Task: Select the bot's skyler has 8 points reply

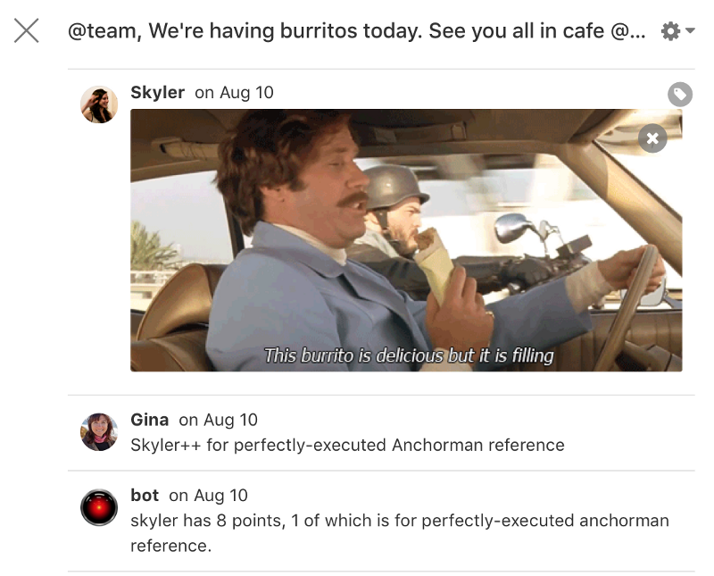Action: pyautogui.click(x=400, y=533)
